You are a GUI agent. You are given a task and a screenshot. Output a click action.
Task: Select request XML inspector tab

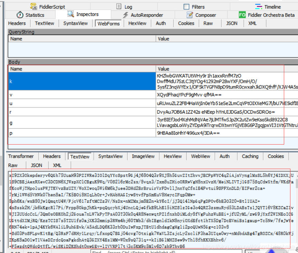coord(252,23)
